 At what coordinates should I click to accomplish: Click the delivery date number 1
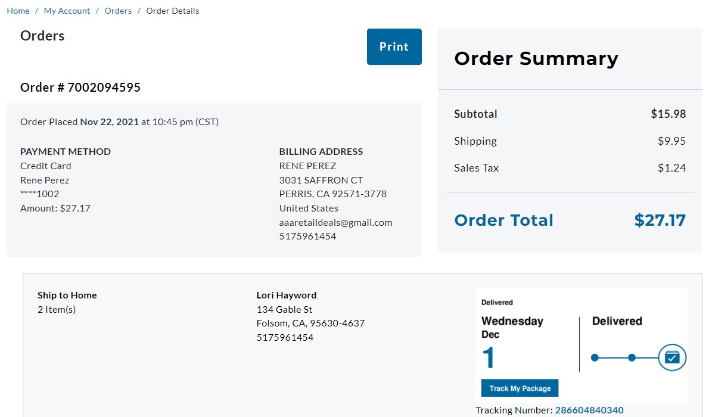click(489, 358)
